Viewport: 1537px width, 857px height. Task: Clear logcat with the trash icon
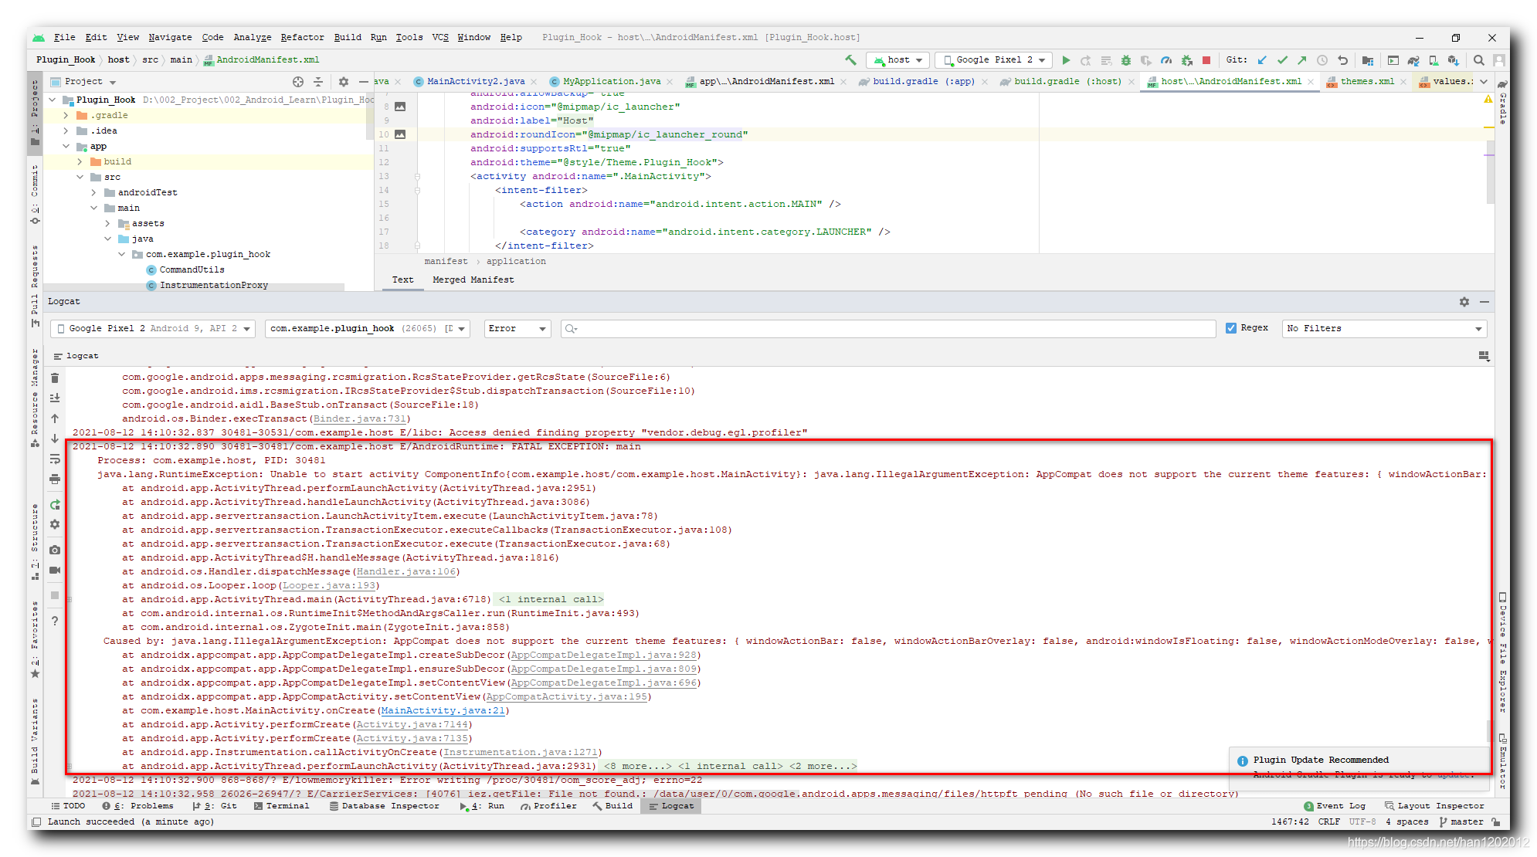[55, 378]
